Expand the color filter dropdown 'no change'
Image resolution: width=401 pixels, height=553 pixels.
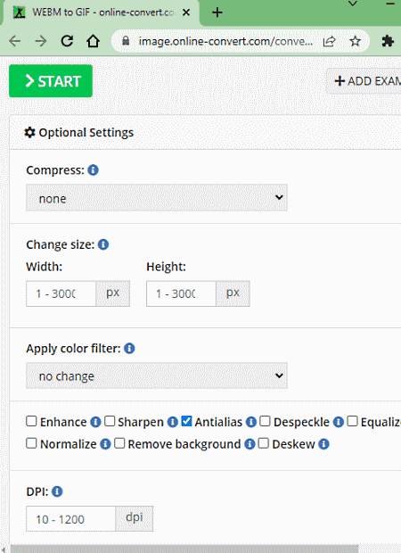(157, 376)
